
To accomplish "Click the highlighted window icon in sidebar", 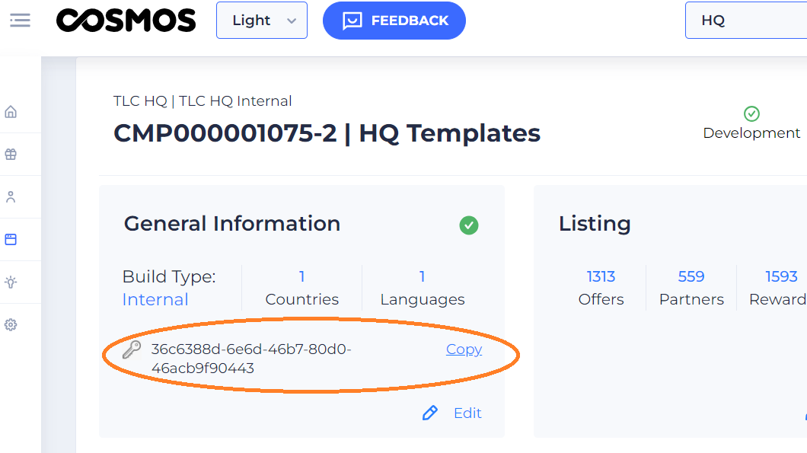I will click(11, 239).
